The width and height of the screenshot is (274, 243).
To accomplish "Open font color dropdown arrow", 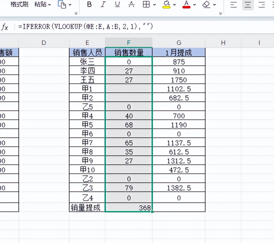I will [x=194, y=5].
